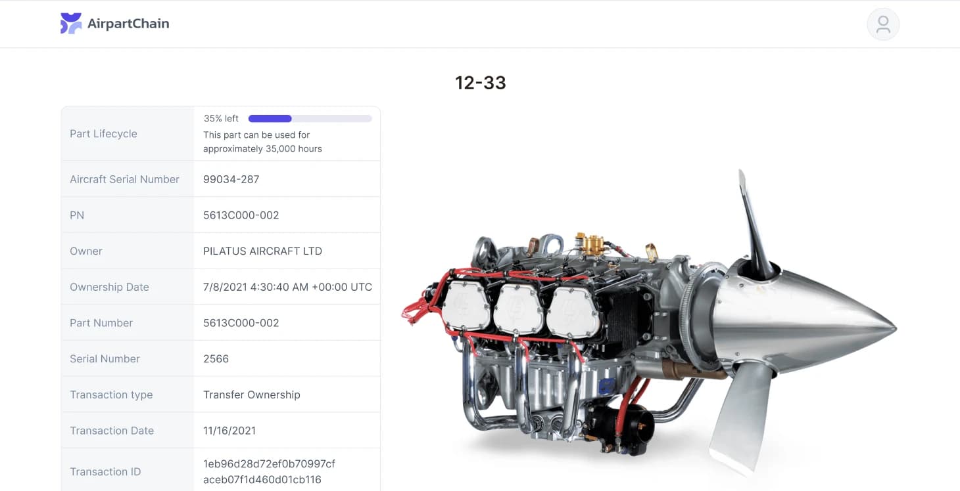The width and height of the screenshot is (960, 491).
Task: Select the AirpartChain brand name in header
Action: (x=128, y=23)
